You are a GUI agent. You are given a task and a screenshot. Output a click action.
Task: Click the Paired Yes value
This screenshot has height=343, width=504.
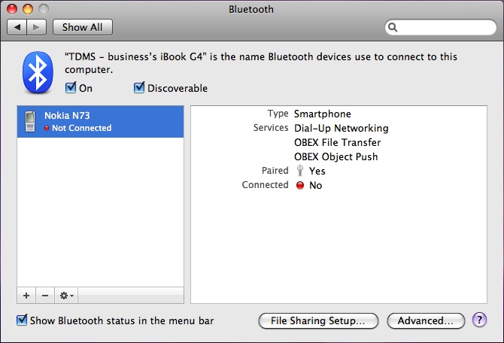click(x=317, y=171)
